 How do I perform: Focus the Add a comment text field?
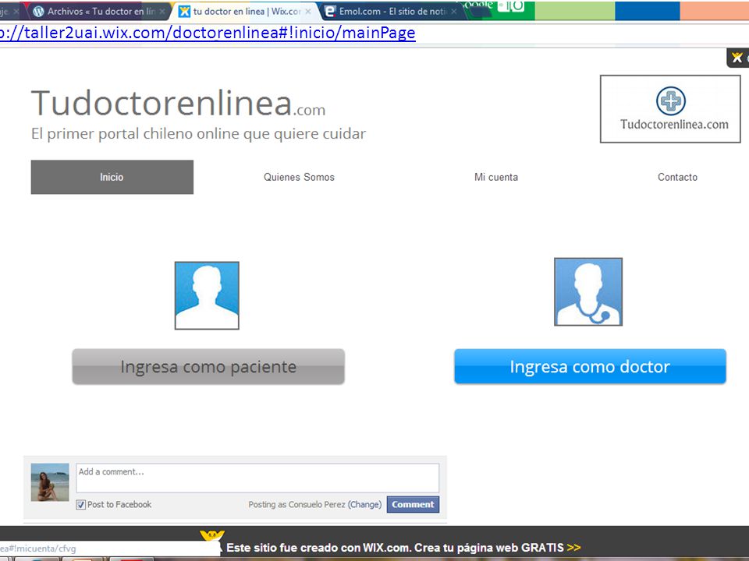pos(257,478)
